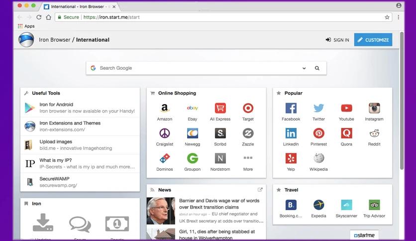Open the Wikipedia globe icon
The height and width of the screenshot is (241, 416).
pyautogui.click(x=318, y=158)
